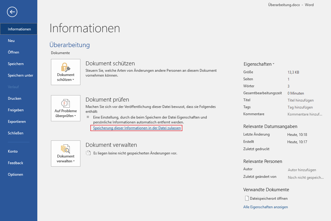Click the Dokument prüfen heading

107,100
